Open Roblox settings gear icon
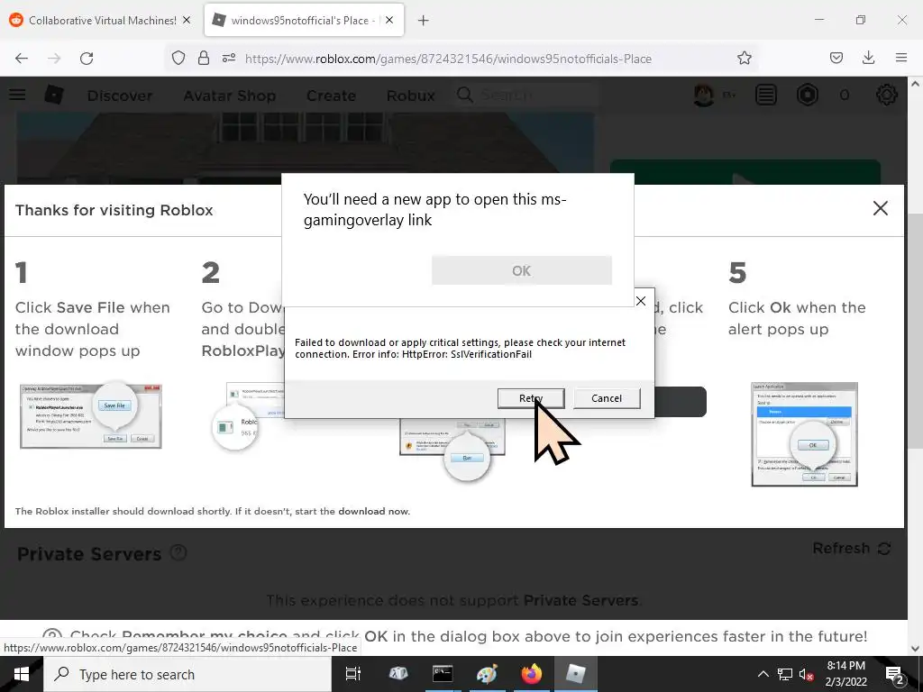 pos(887,95)
